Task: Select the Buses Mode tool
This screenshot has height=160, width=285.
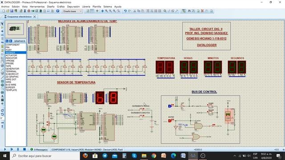Action: tap(2, 42)
